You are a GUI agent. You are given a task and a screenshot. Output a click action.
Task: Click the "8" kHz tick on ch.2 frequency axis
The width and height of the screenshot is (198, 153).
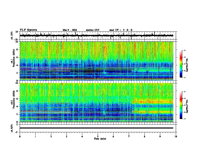tap(17, 91)
